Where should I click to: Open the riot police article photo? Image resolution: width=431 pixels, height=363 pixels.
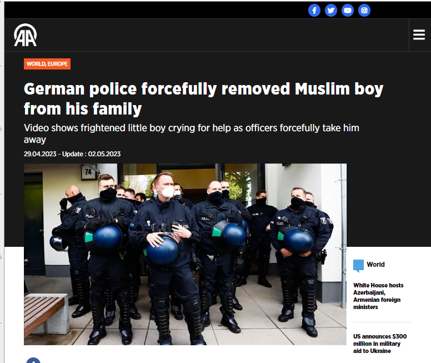pos(185,254)
